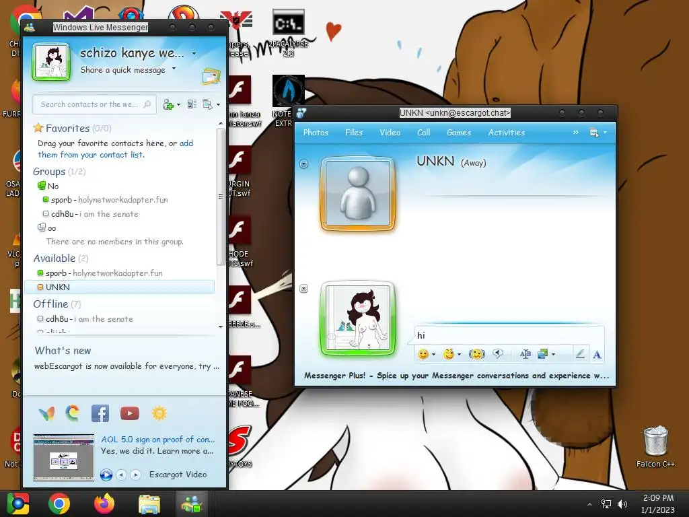Click the Favorites star icon
689x517 pixels.
[38, 128]
